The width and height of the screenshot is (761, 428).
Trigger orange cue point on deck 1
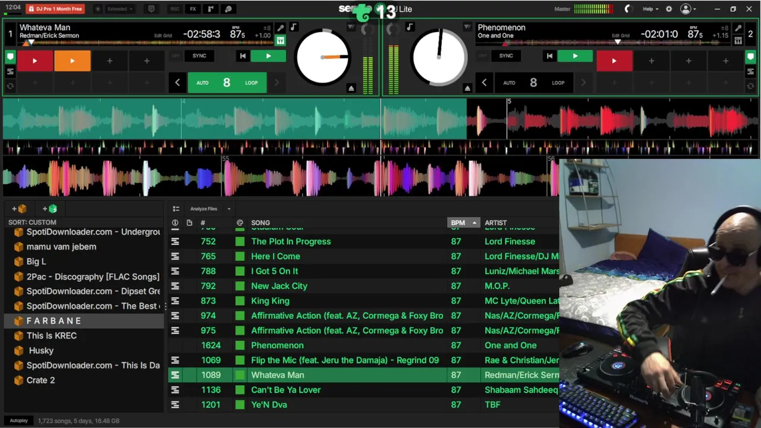coord(72,61)
